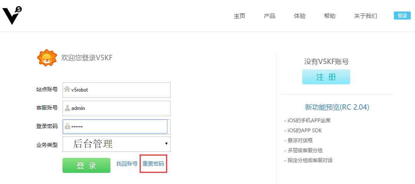Click the 客服账号 field label

tap(47, 108)
